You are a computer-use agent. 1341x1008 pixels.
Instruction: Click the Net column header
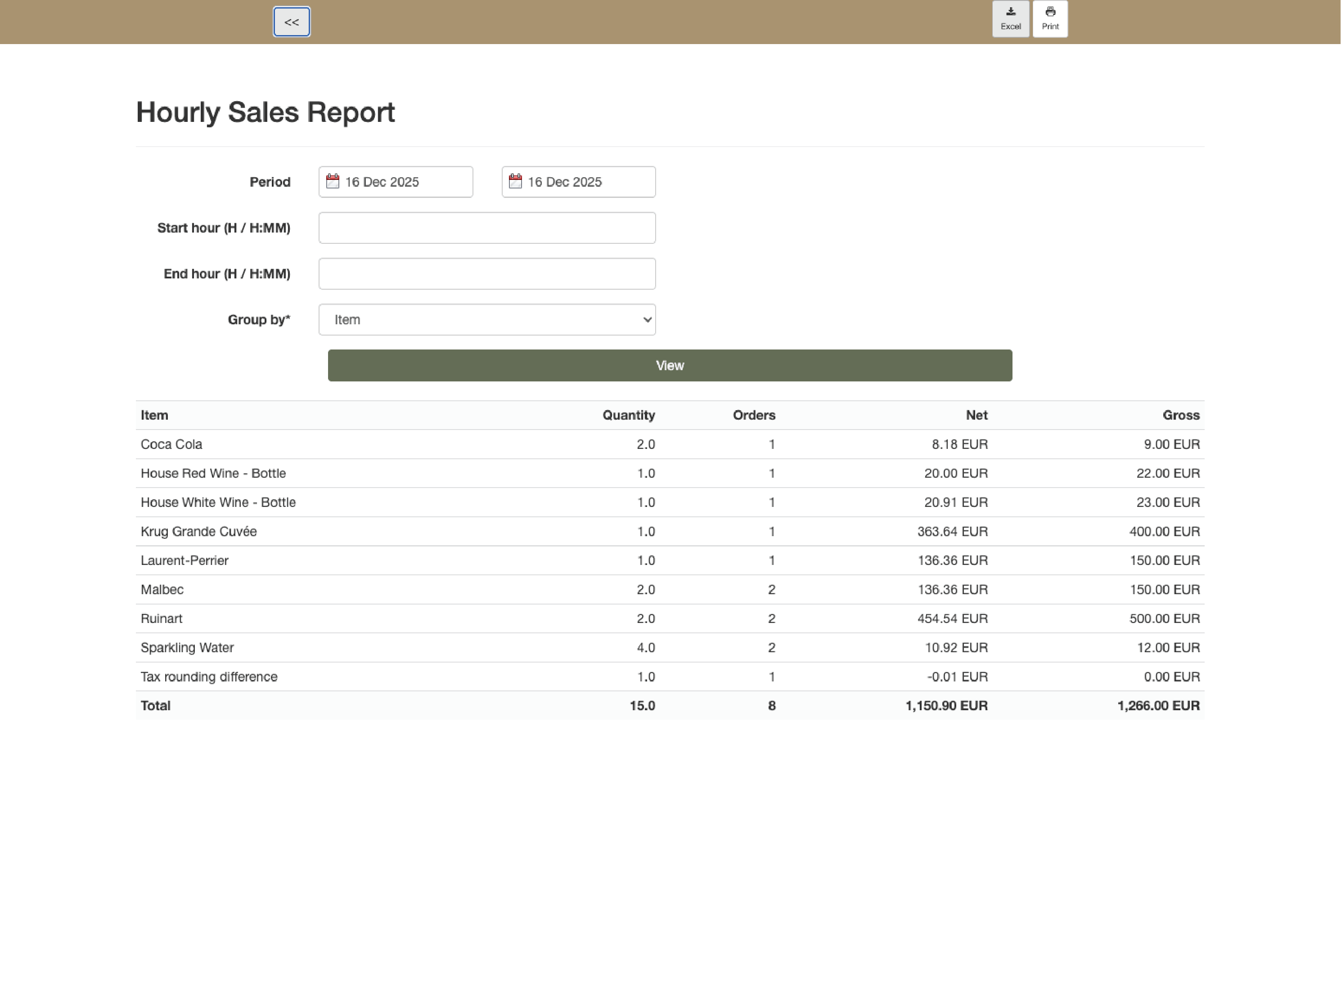(976, 415)
